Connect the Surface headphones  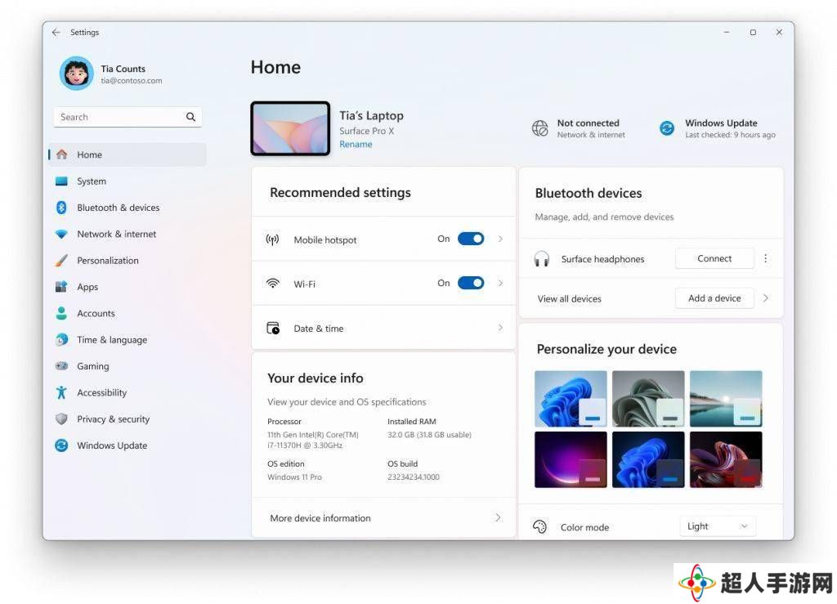[x=714, y=259]
